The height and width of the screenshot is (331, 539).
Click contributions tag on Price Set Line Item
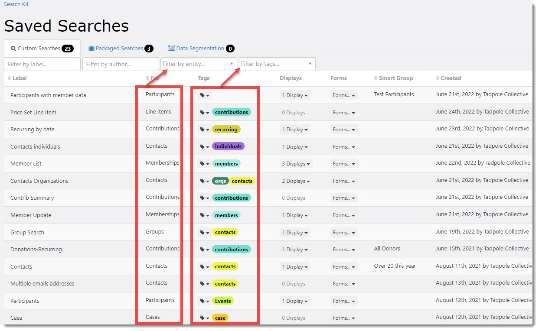232,112
